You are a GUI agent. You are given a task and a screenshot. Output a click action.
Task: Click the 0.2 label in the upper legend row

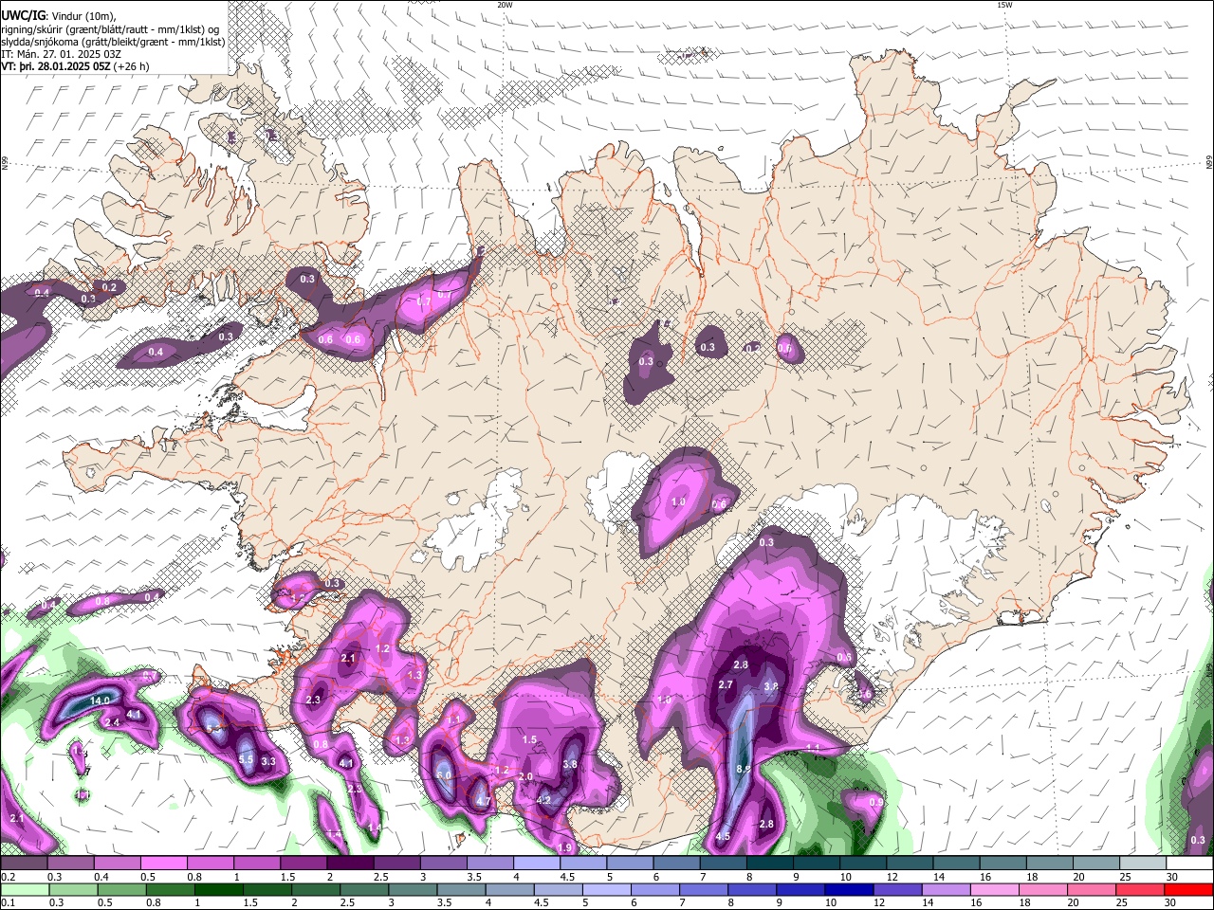coord(7,877)
